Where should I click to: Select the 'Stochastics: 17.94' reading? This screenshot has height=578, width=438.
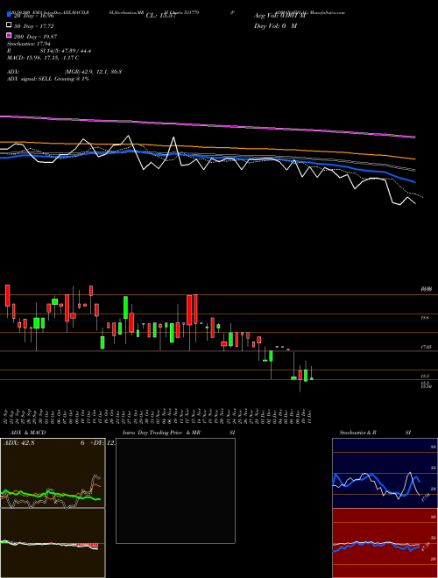(x=28, y=44)
